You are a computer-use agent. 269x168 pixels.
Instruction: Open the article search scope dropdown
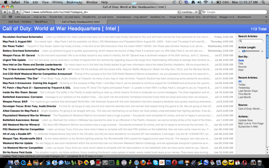click(241, 41)
